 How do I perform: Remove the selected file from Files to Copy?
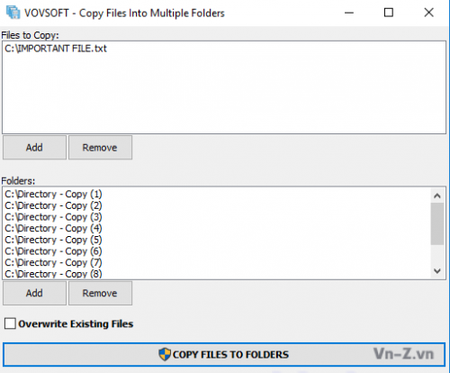[100, 148]
